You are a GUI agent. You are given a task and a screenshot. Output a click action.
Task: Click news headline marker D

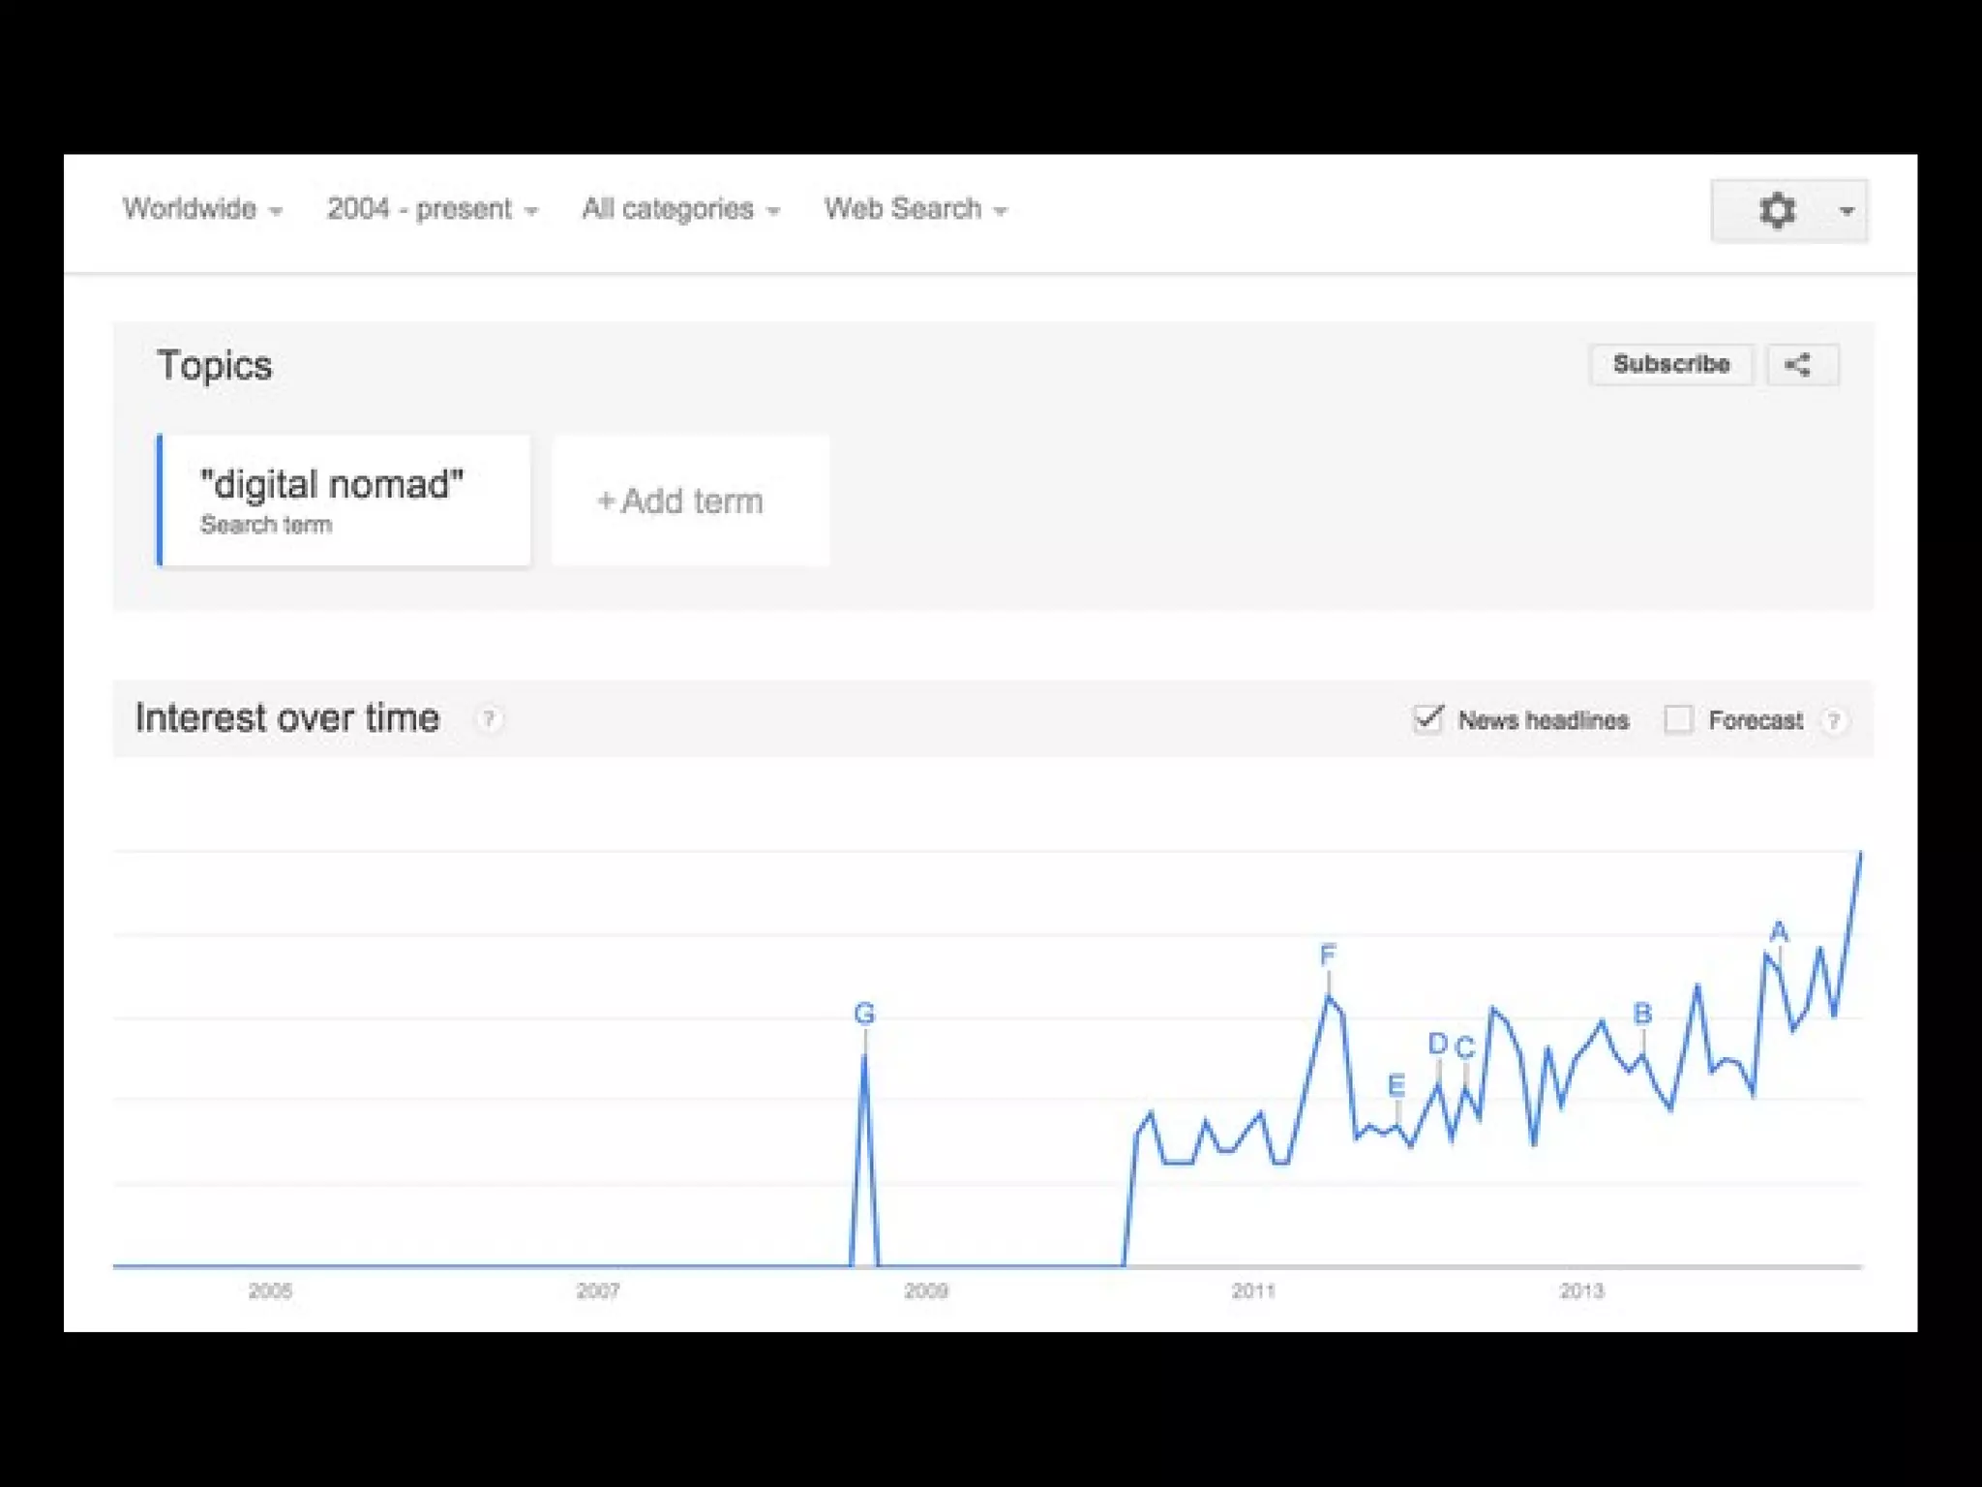1437,1044
